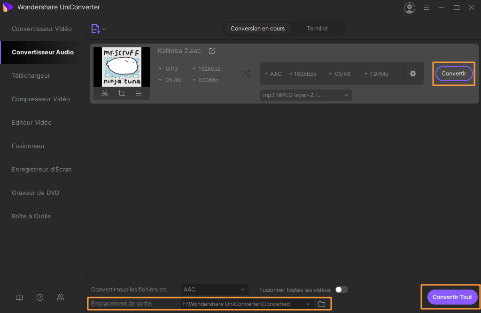Open Compresseur Vidéo in the sidebar
481x313 pixels.
pyautogui.click(x=41, y=99)
